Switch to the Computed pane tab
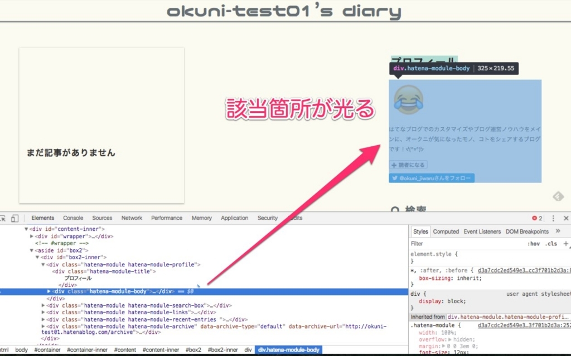 click(446, 231)
